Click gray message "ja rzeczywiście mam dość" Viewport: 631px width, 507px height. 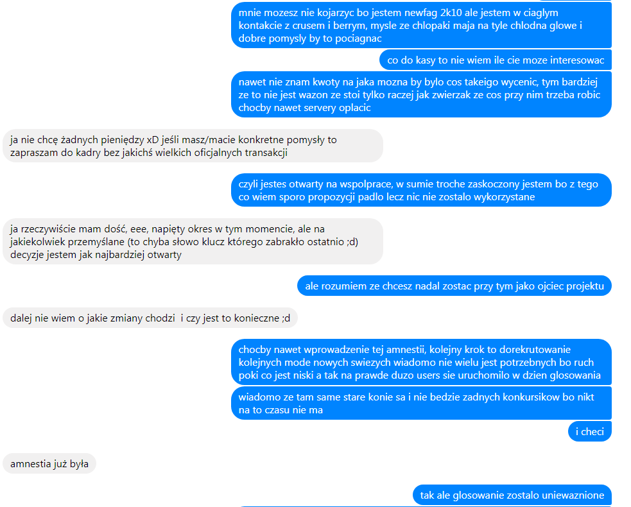pyautogui.click(x=193, y=241)
